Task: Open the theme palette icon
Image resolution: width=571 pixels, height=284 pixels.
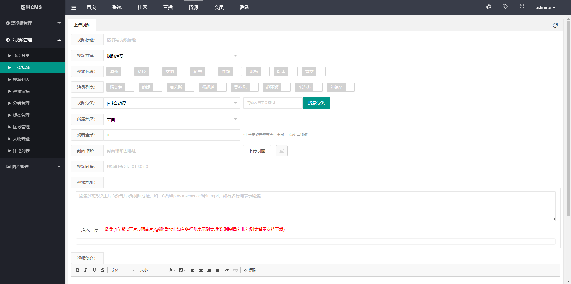Action: (x=489, y=7)
